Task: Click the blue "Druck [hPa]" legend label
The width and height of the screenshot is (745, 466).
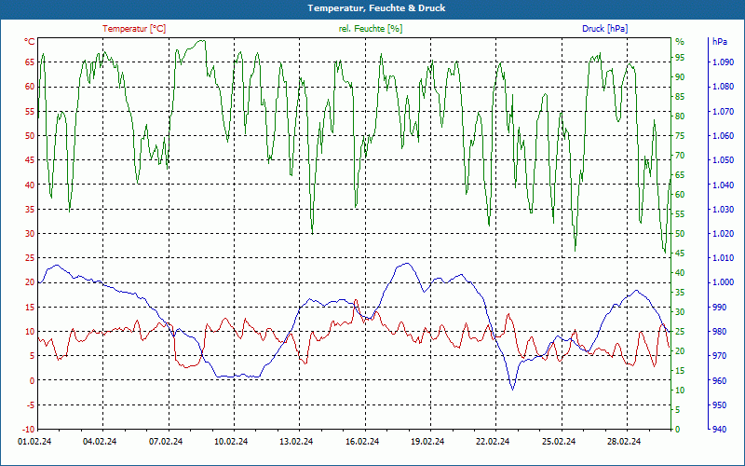Action: tap(604, 29)
